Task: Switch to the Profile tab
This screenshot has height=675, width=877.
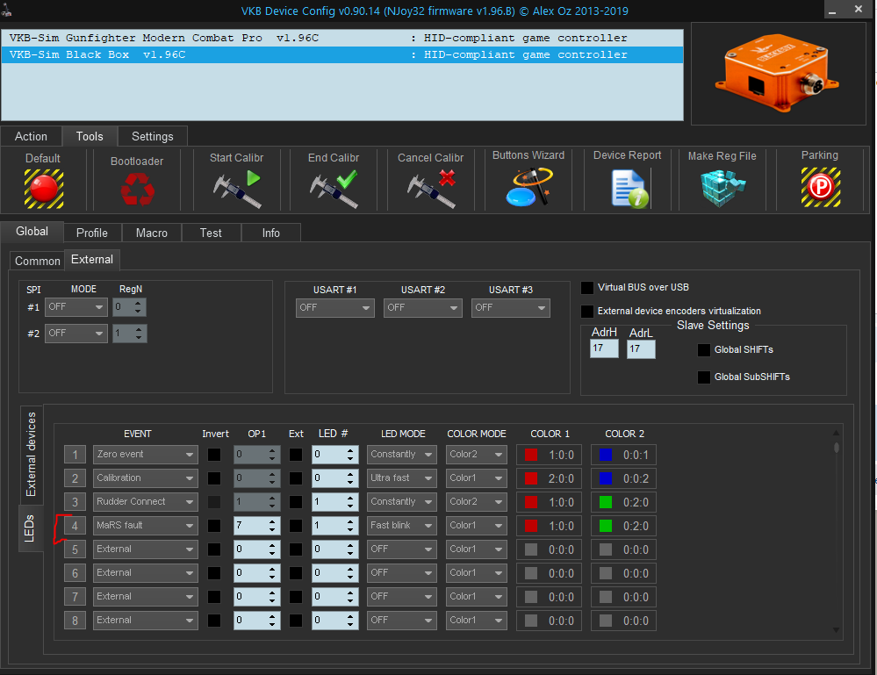Action: click(x=91, y=233)
